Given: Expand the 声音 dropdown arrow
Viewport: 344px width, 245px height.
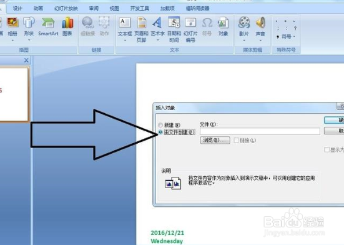Looking at the screenshot, I should pyautogui.click(x=260, y=41).
